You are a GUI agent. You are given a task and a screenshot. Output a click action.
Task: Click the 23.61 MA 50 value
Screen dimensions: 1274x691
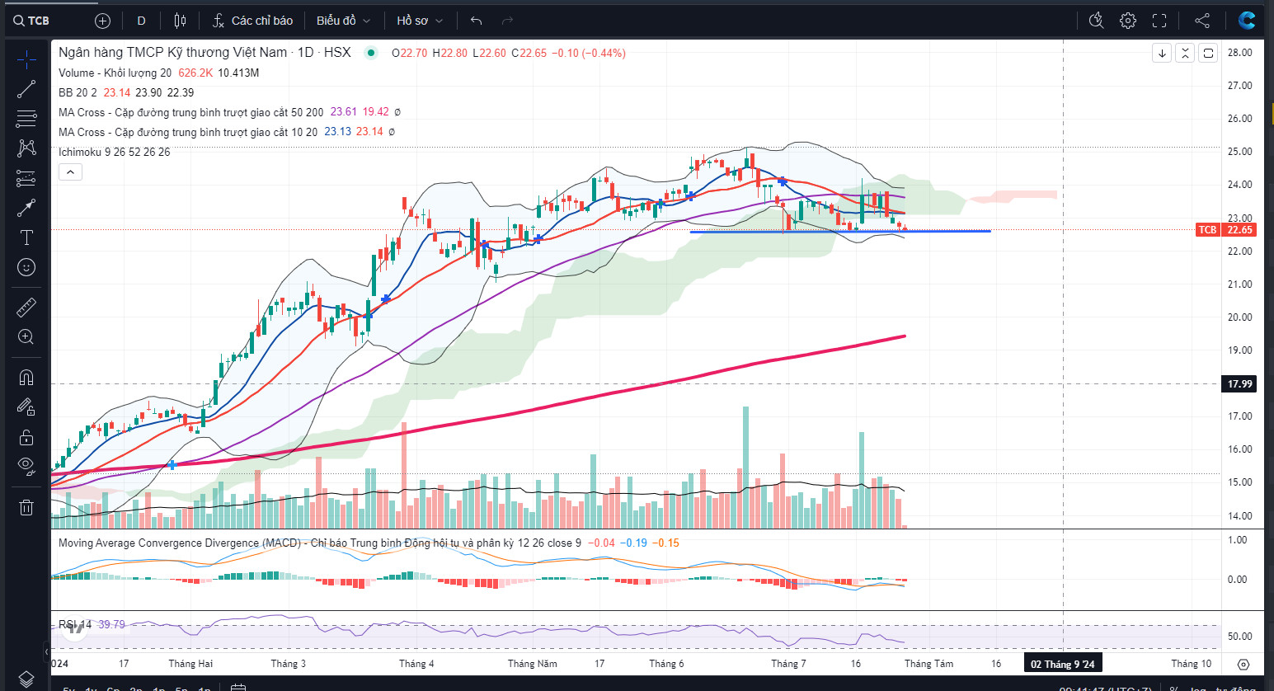(344, 112)
